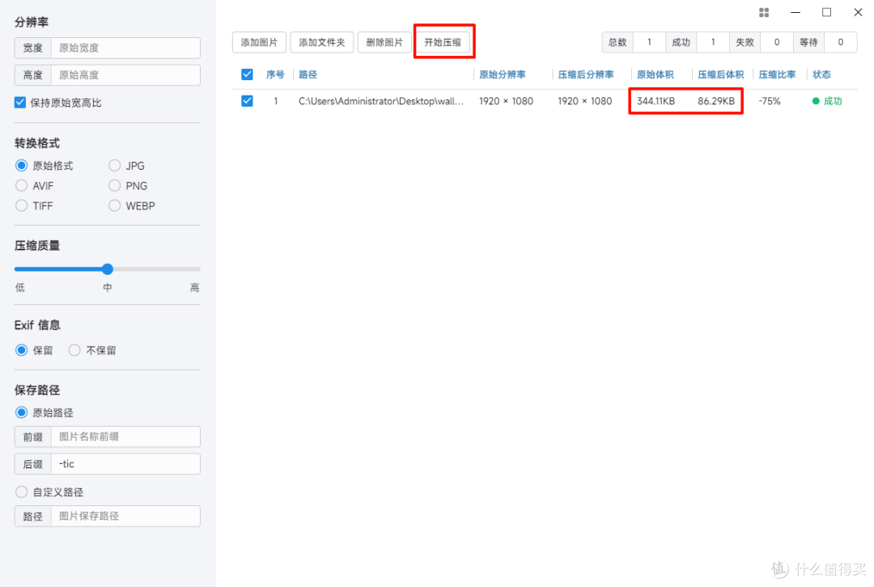Click the 等待 counter label
The width and height of the screenshot is (874, 587).
pos(808,42)
